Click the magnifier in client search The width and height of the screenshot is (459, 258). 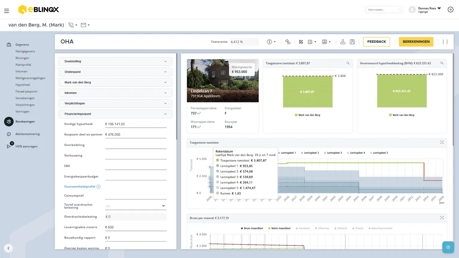(400, 10)
